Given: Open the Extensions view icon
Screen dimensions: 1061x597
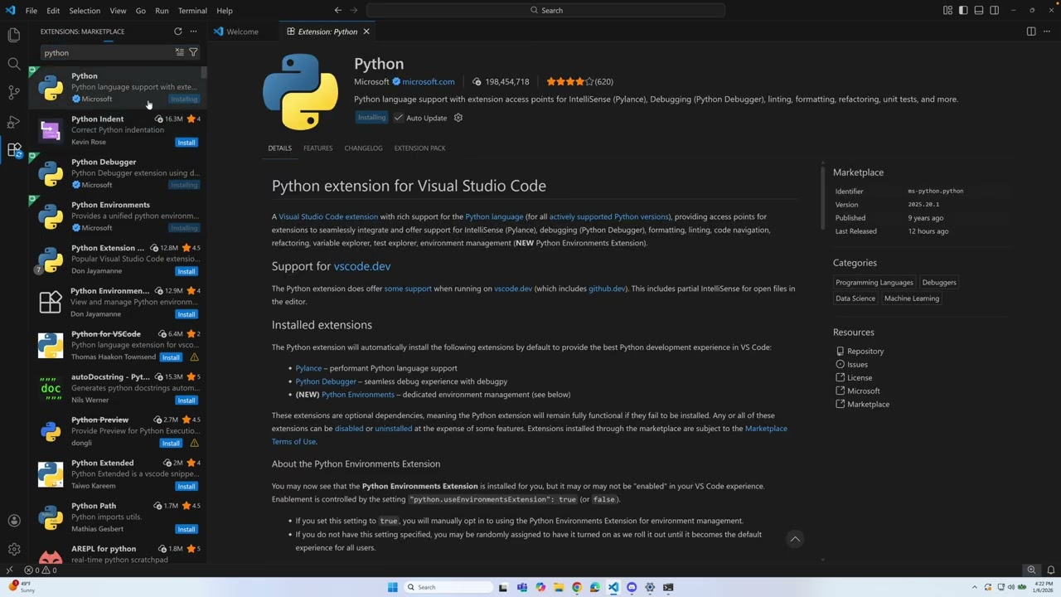Looking at the screenshot, I should point(14,150).
